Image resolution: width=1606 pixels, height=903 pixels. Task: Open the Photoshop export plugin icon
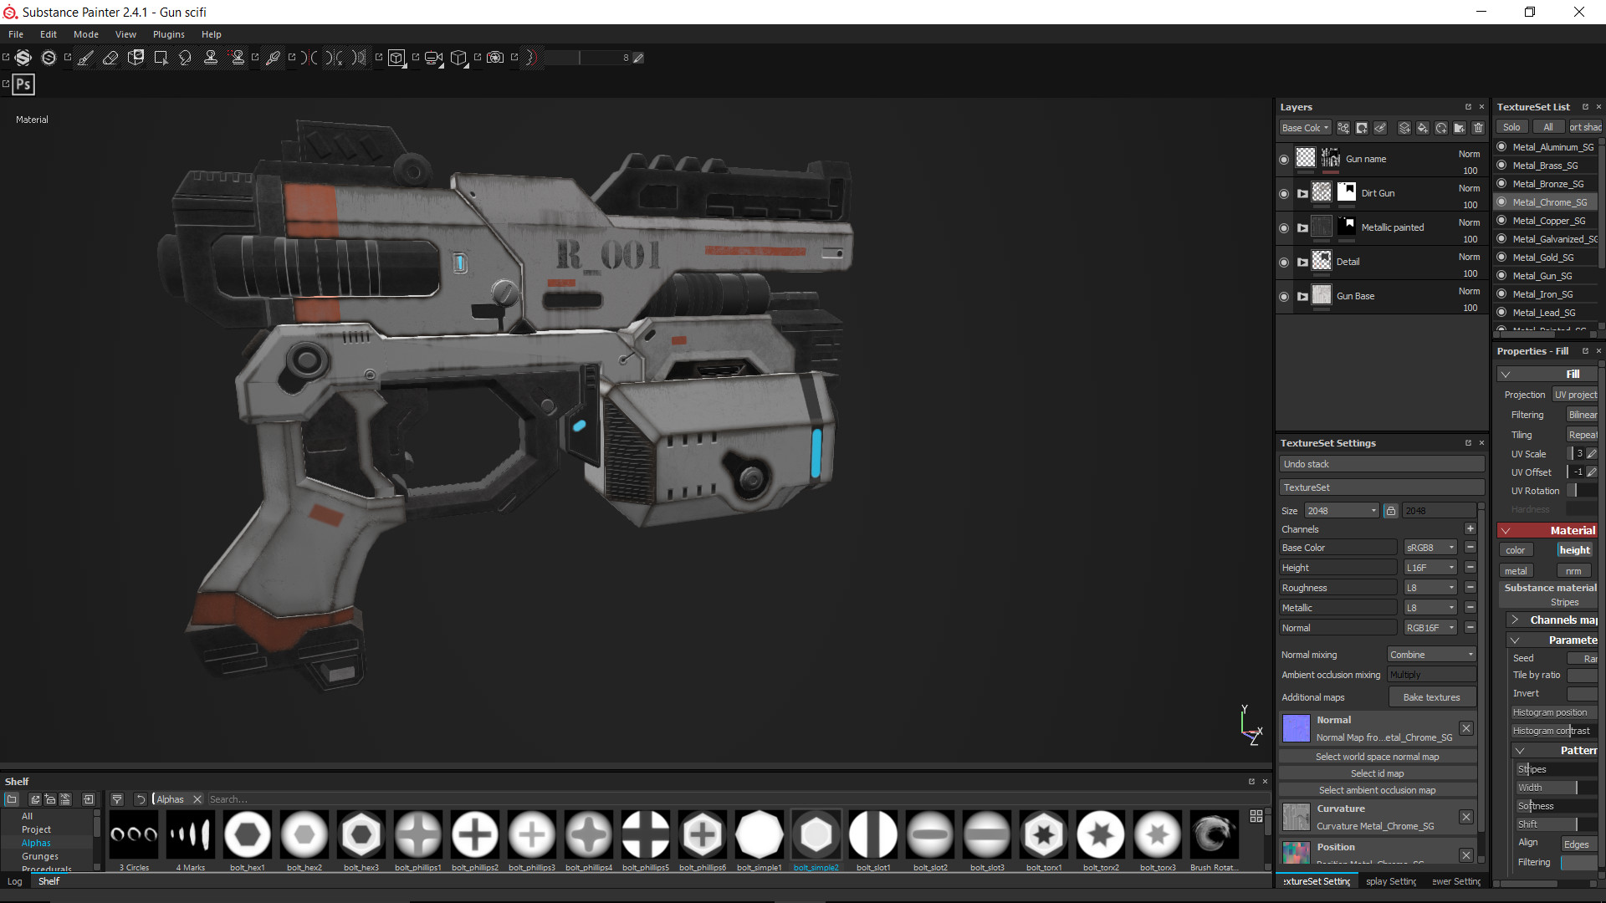pos(23,84)
